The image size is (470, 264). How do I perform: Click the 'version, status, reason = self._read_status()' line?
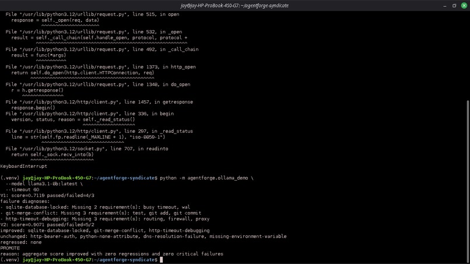click(73, 119)
